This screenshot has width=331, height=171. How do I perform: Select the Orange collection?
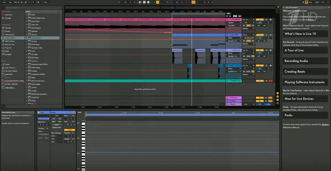click(x=8, y=18)
